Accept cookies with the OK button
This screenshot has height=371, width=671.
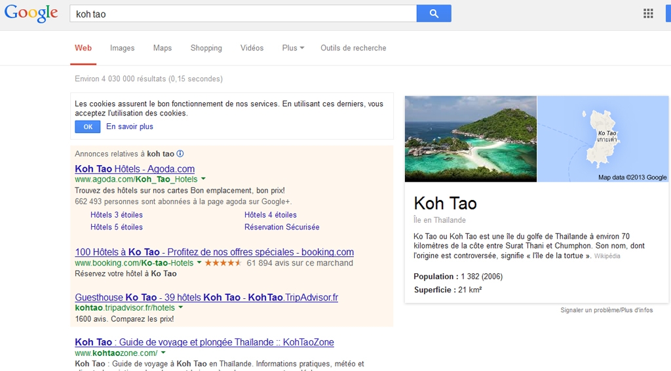click(88, 127)
